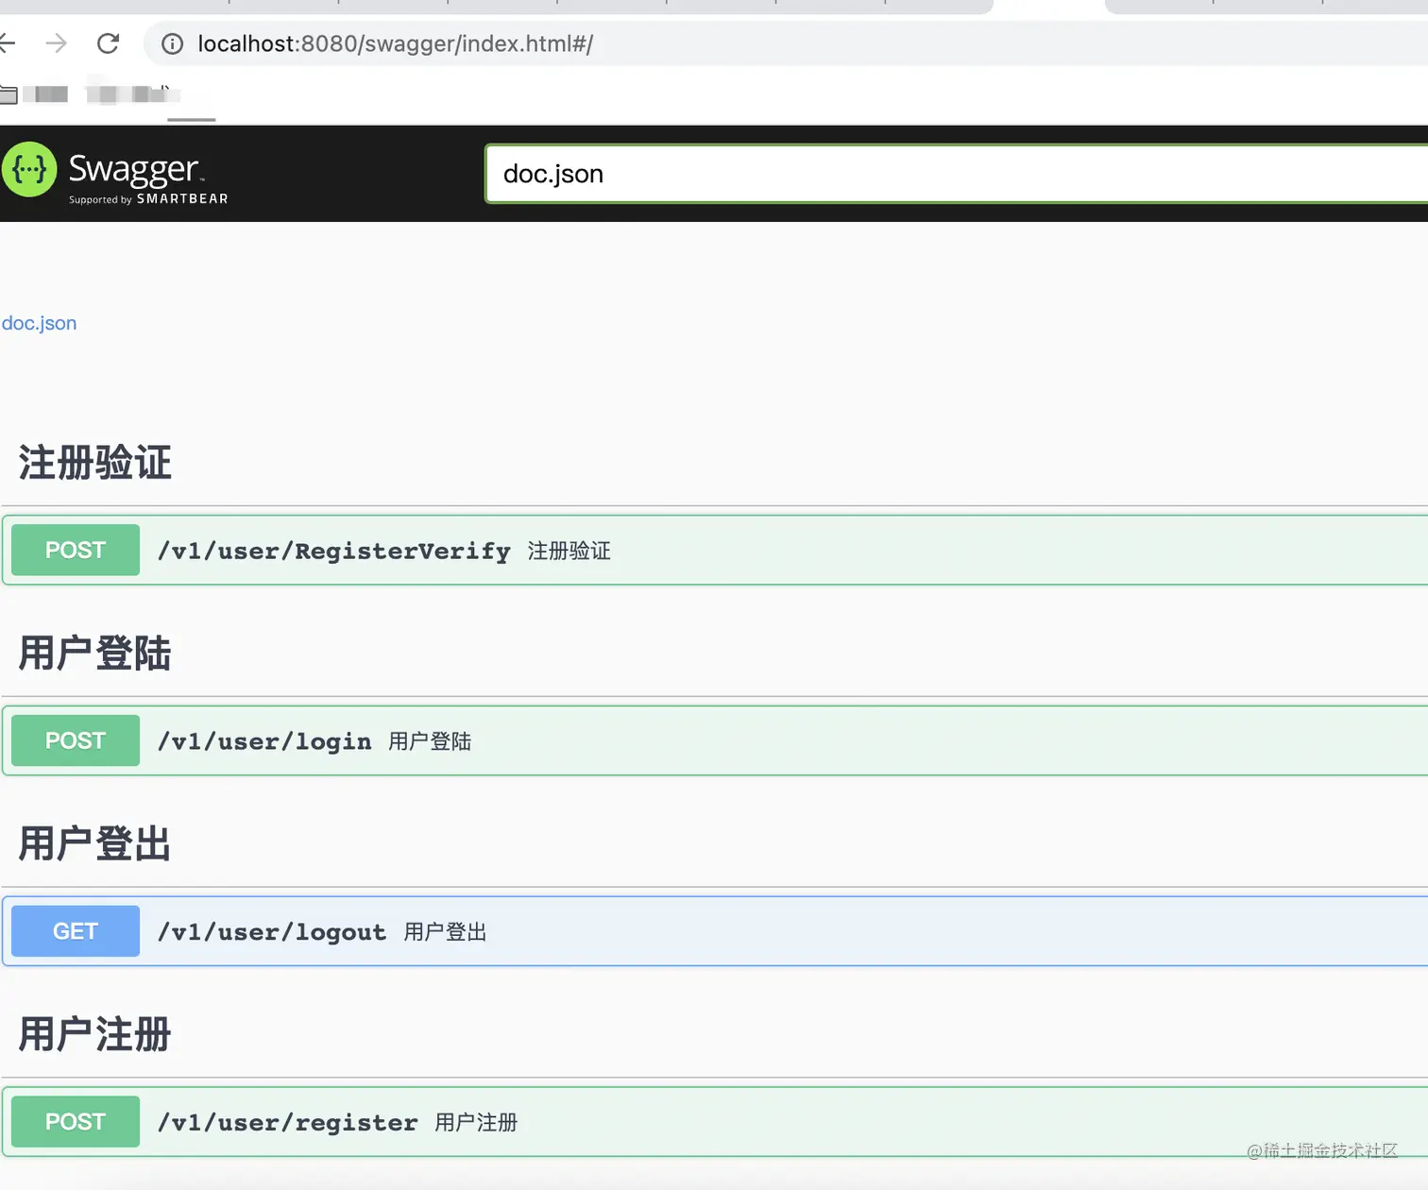Open the doc.json link

pyautogui.click(x=39, y=323)
